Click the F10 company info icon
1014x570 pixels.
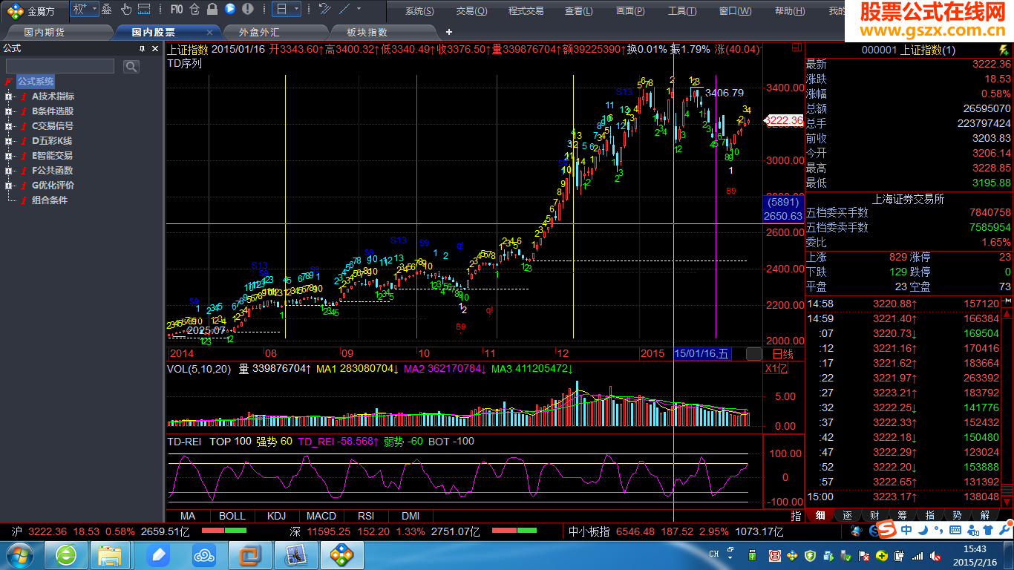click(176, 10)
